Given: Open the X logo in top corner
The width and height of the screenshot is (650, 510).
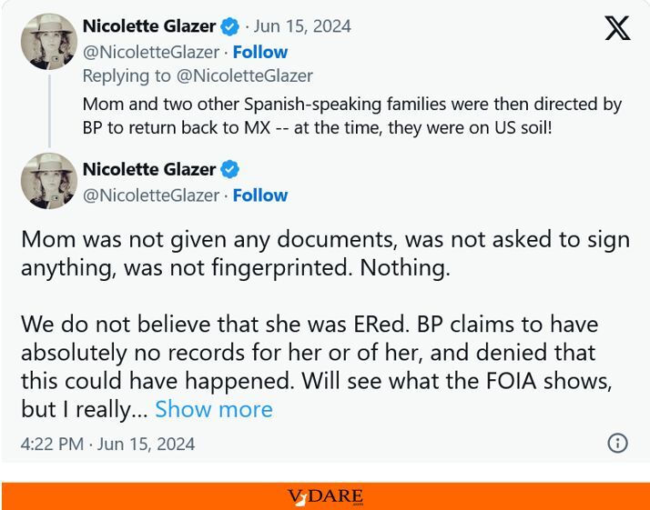Looking at the screenshot, I should pos(617,28).
